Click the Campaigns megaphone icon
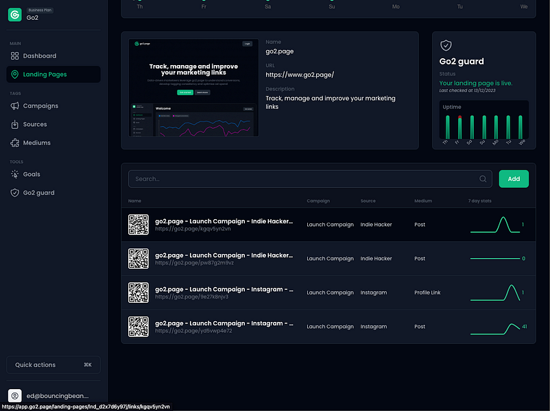 [14, 105]
